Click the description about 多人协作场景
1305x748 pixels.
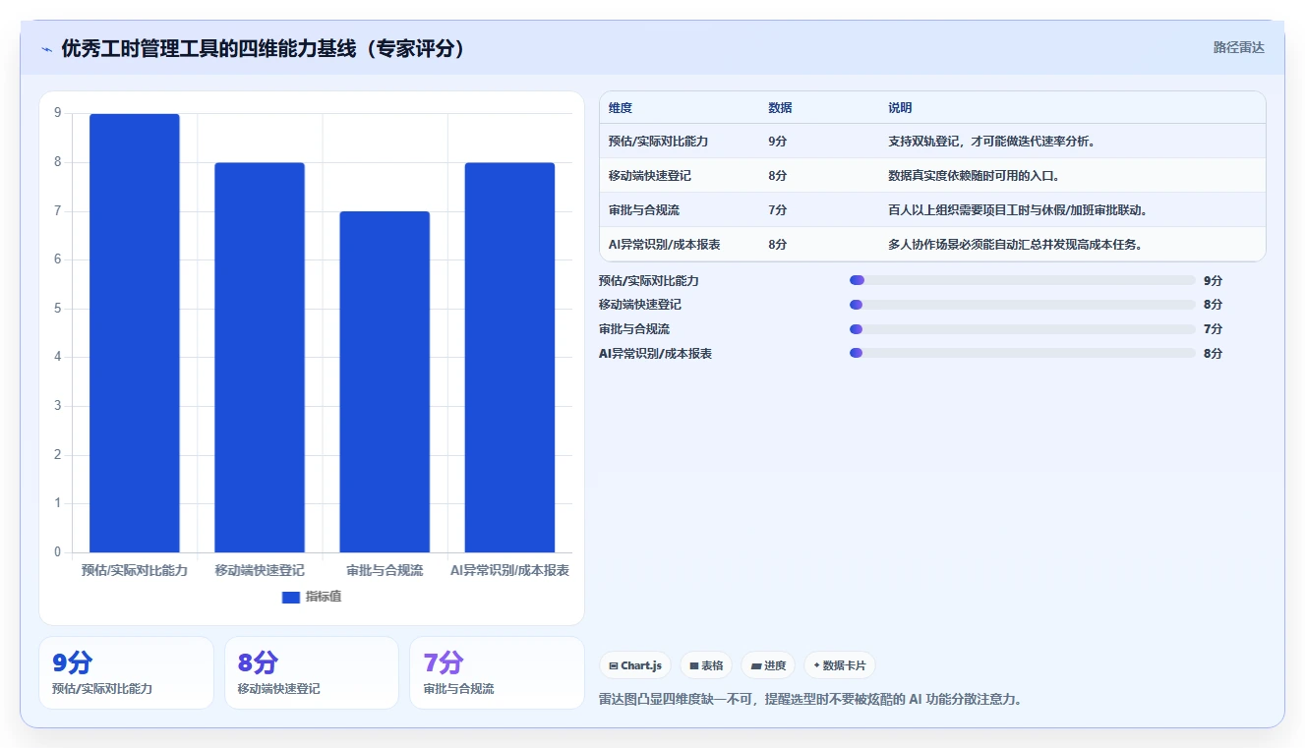[x=1015, y=245]
